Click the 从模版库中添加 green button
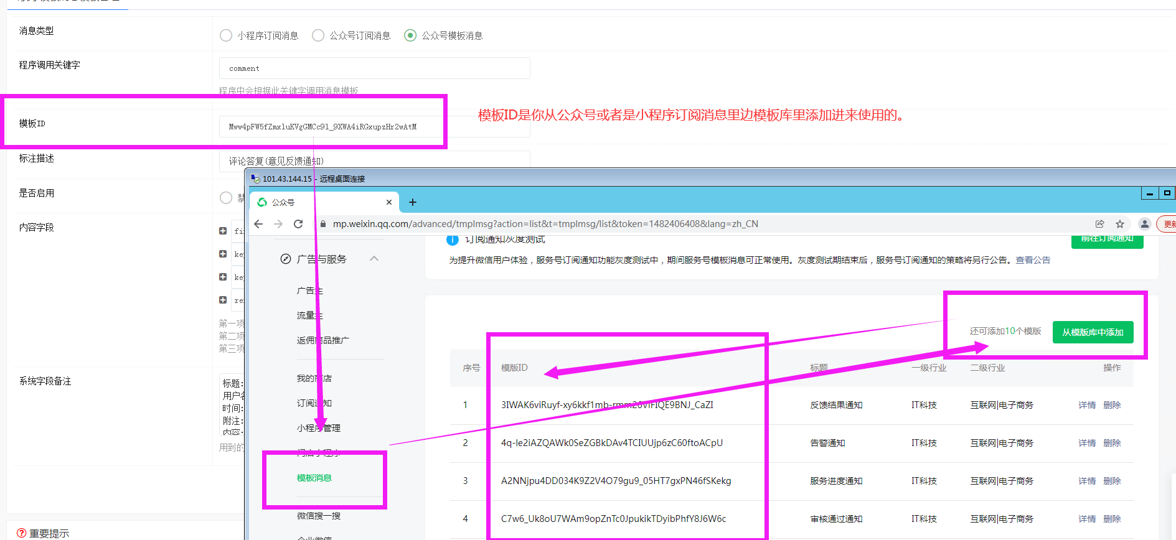This screenshot has height=540, width=1176. coord(1093,332)
